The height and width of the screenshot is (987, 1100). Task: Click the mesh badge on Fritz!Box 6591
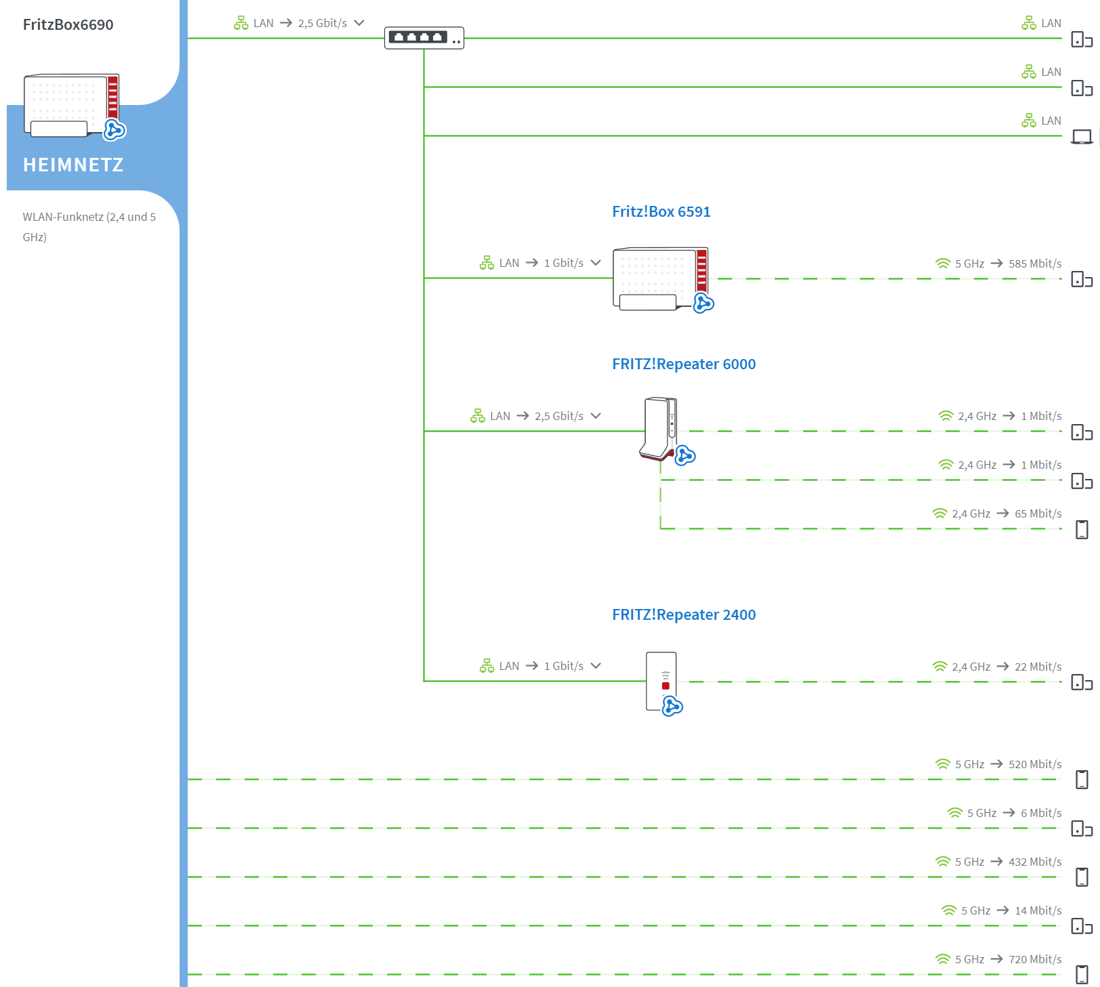click(x=704, y=303)
